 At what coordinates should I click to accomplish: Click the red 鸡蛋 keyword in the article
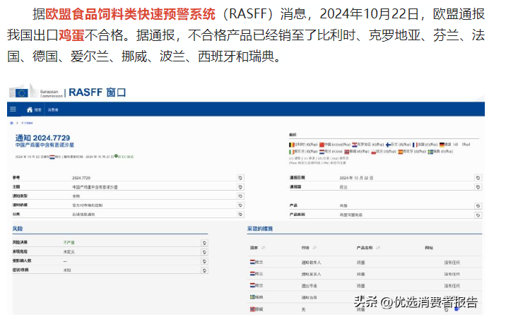[71, 35]
